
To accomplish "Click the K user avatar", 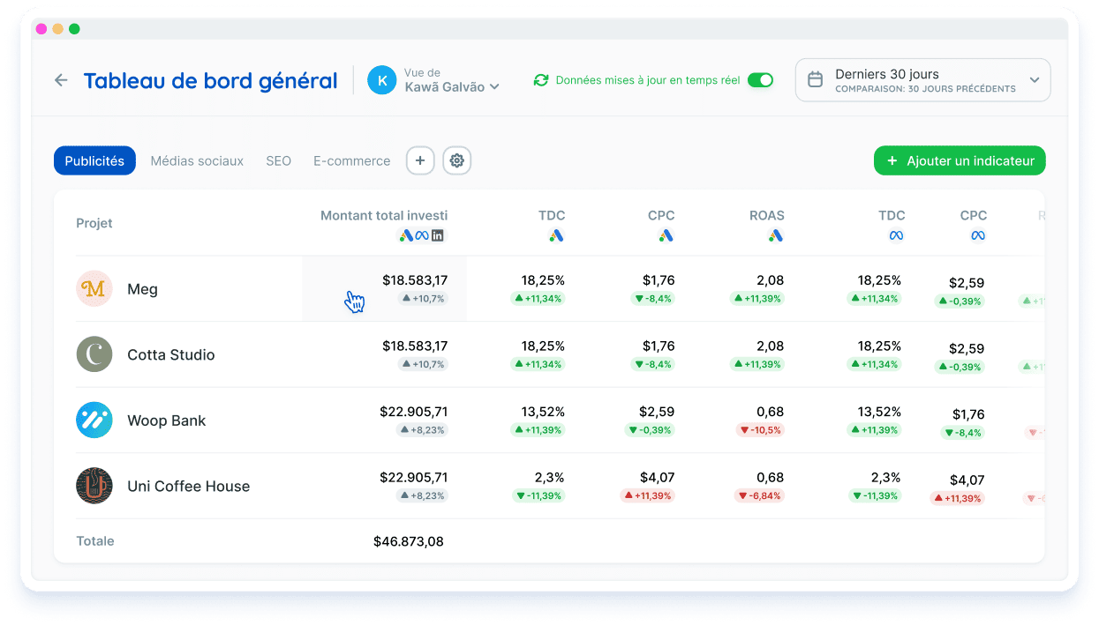I will 382,80.
